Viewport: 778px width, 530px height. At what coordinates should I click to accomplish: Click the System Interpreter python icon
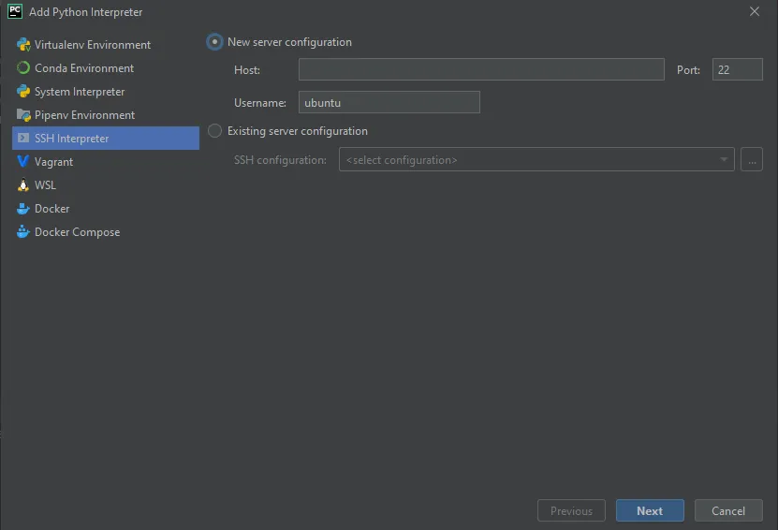[23, 92]
